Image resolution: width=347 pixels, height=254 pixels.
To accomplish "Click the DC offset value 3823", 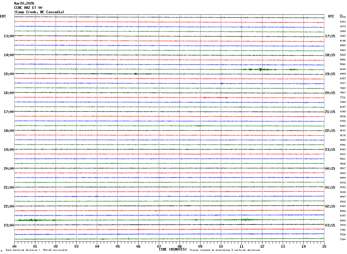I will 343,36.
